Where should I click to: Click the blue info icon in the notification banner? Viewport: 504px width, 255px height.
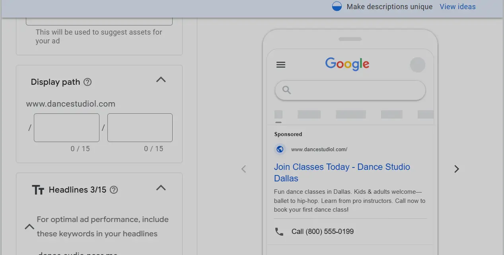coord(337,6)
